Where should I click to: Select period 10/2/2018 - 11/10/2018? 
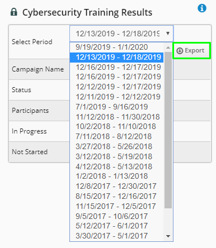pyautogui.click(x=116, y=126)
